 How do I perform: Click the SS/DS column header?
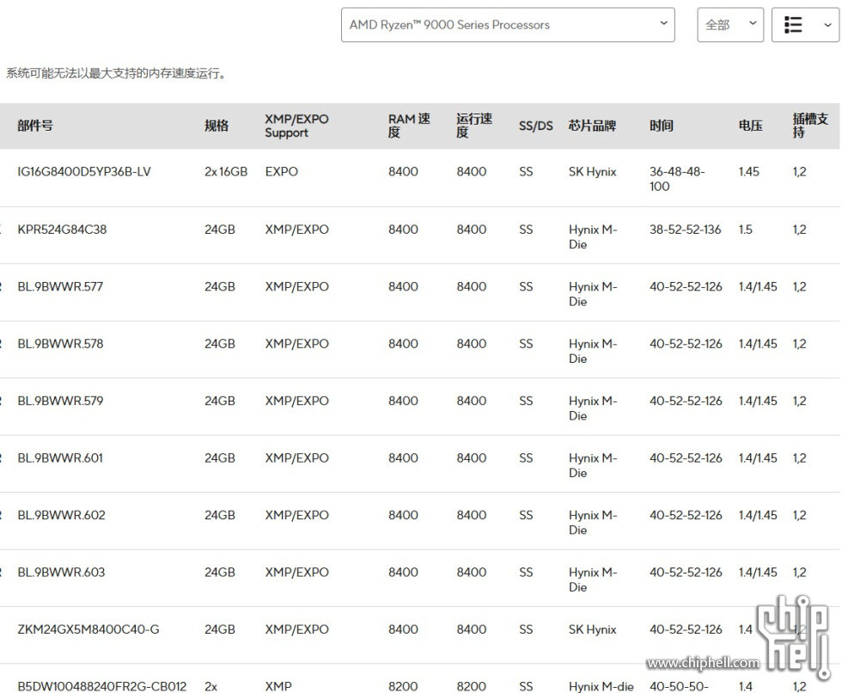(x=535, y=126)
